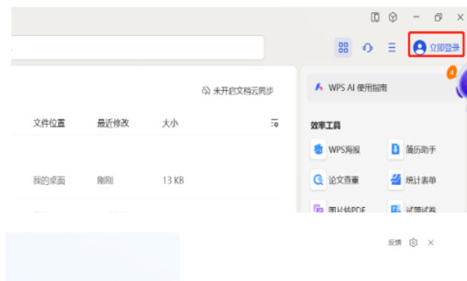Click the cube skin icon in title bar
Screen dimensions: 467x281
click(x=393, y=18)
